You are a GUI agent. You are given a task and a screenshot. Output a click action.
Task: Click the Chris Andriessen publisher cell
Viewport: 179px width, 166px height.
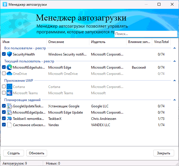click(x=104, y=119)
